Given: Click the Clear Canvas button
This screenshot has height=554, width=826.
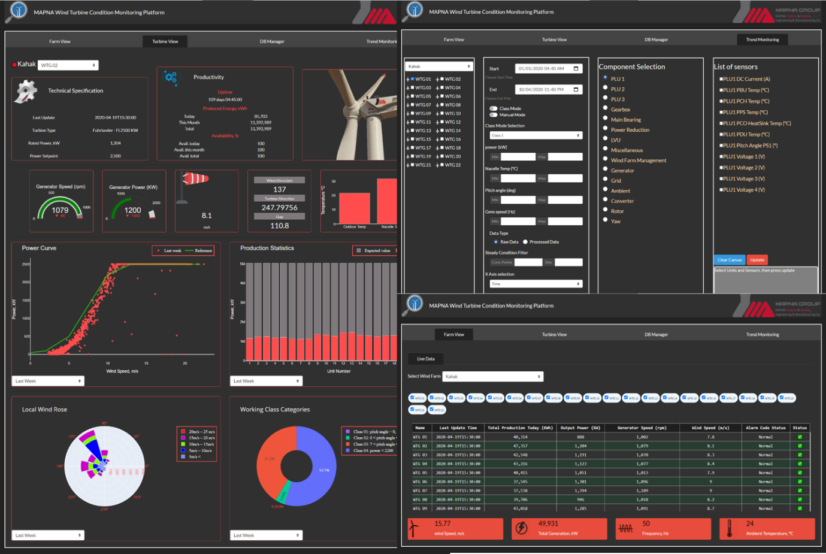Looking at the screenshot, I should tap(730, 260).
